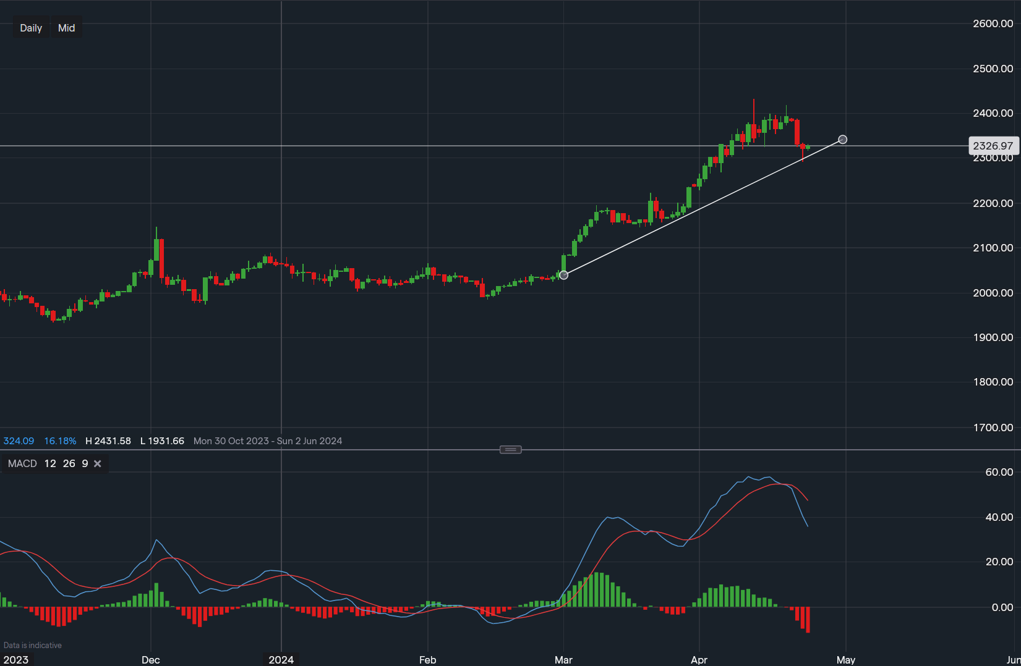
Task: Open the Mid price type selector
Action: tap(66, 27)
